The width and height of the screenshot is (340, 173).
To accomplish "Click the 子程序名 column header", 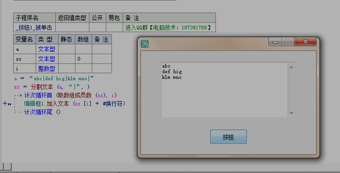I will (x=35, y=18).
